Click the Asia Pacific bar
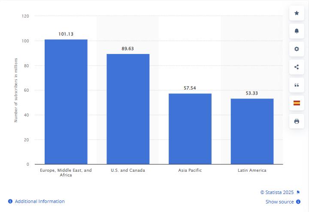Viewport: 309px width, 212px height. tap(190, 129)
